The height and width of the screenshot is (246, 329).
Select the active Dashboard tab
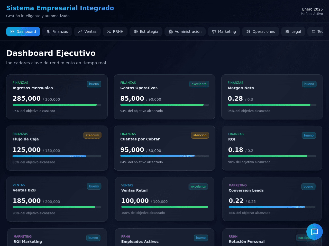click(x=23, y=32)
